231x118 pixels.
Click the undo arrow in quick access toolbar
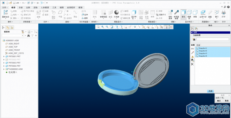[x=18, y=3]
